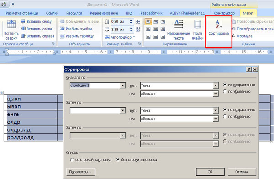Open empty Затем по column dropdown
This screenshot has height=179, width=274.
click(123, 110)
